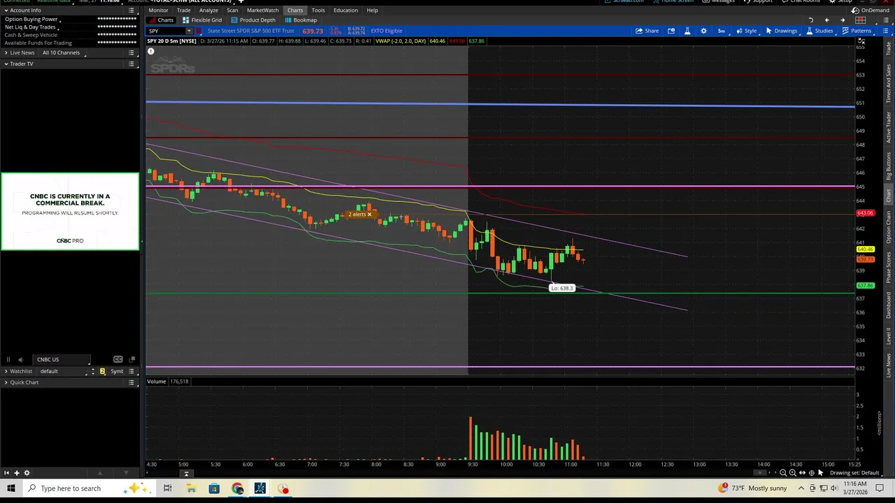Open Windows Start menu
Screen dimensions: 895x503
pyautogui.click(x=11, y=488)
